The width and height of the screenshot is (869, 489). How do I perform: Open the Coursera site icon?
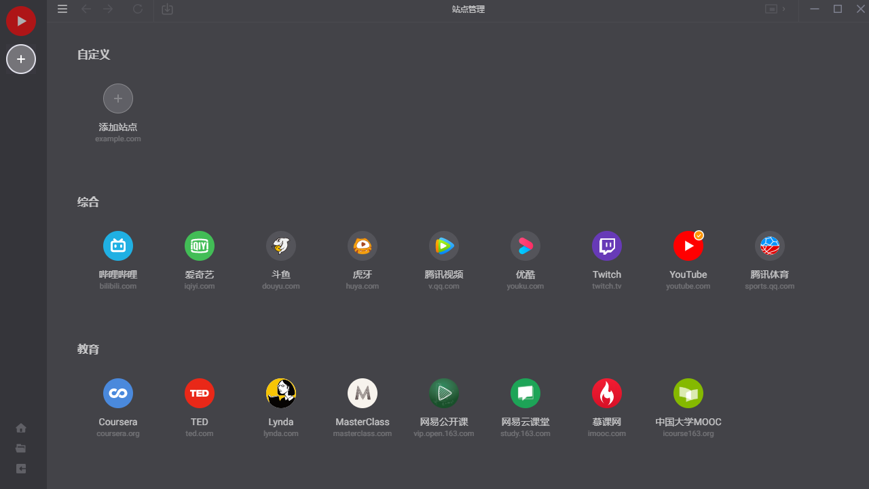pos(118,393)
